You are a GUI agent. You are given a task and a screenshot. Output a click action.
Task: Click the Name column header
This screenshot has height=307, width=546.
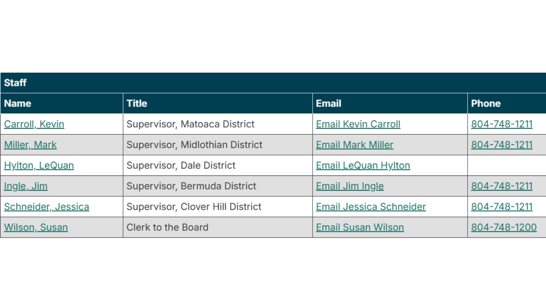click(18, 104)
